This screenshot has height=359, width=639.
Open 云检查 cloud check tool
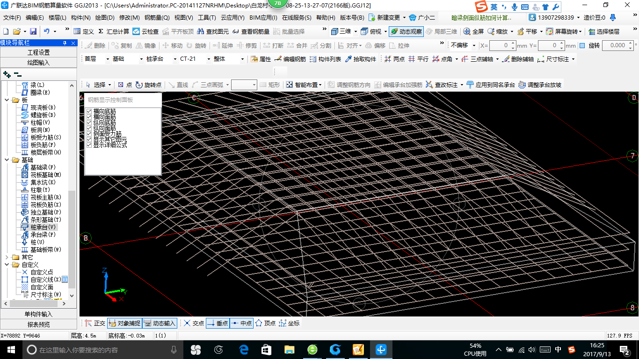[145, 31]
